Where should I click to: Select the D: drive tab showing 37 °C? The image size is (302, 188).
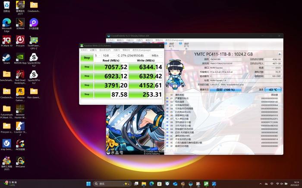click(x=186, y=46)
